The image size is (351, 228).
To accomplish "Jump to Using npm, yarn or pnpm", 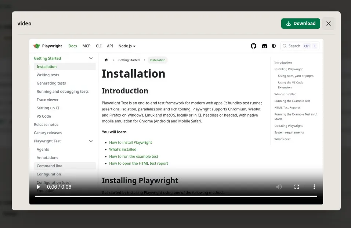I will point(296,76).
